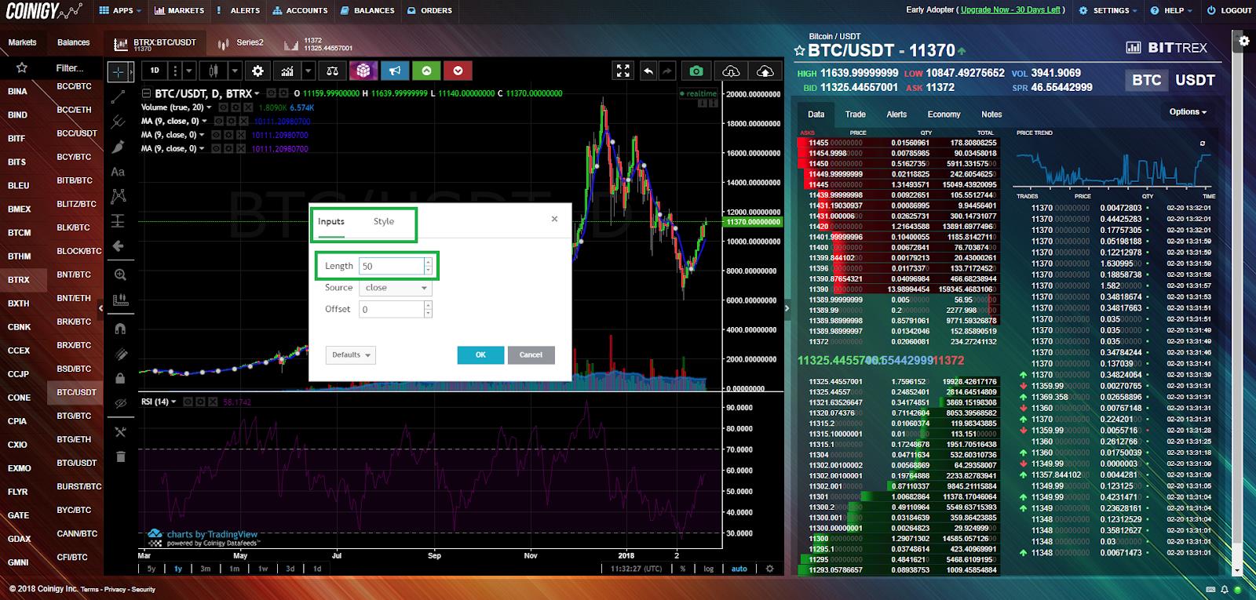The image size is (1256, 600).
Task: Open the Economy tab
Action: pos(944,115)
